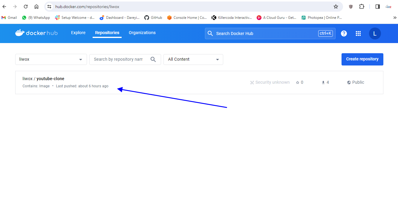Go to the Explore tab

click(x=78, y=33)
